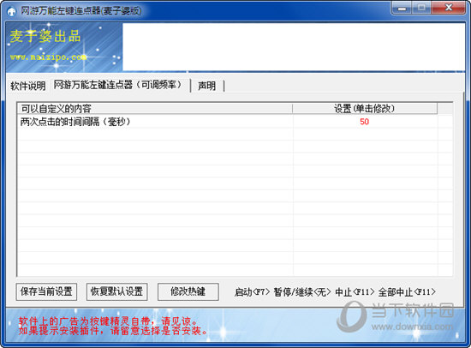Click the application icon in title bar

click(x=12, y=11)
